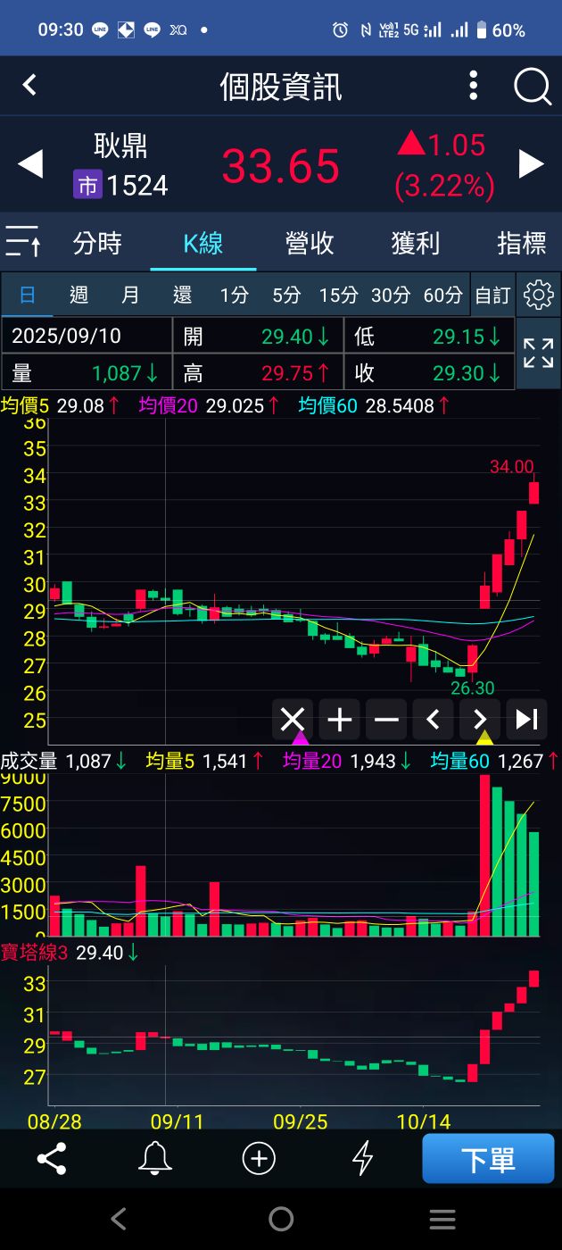Open the 營收 tab

click(x=310, y=243)
